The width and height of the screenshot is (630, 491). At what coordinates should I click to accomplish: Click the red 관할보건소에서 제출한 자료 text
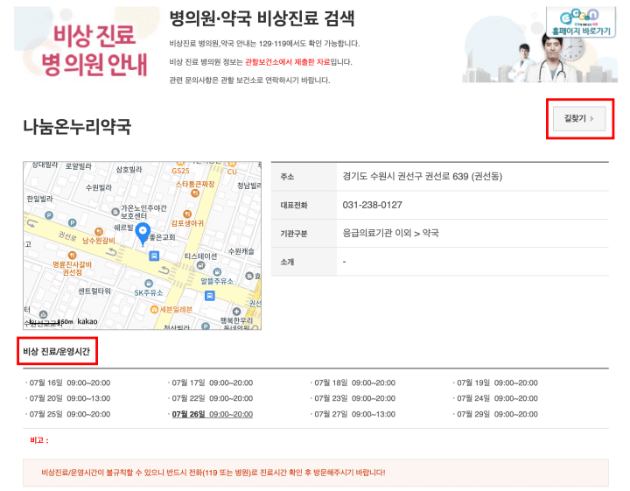click(287, 62)
